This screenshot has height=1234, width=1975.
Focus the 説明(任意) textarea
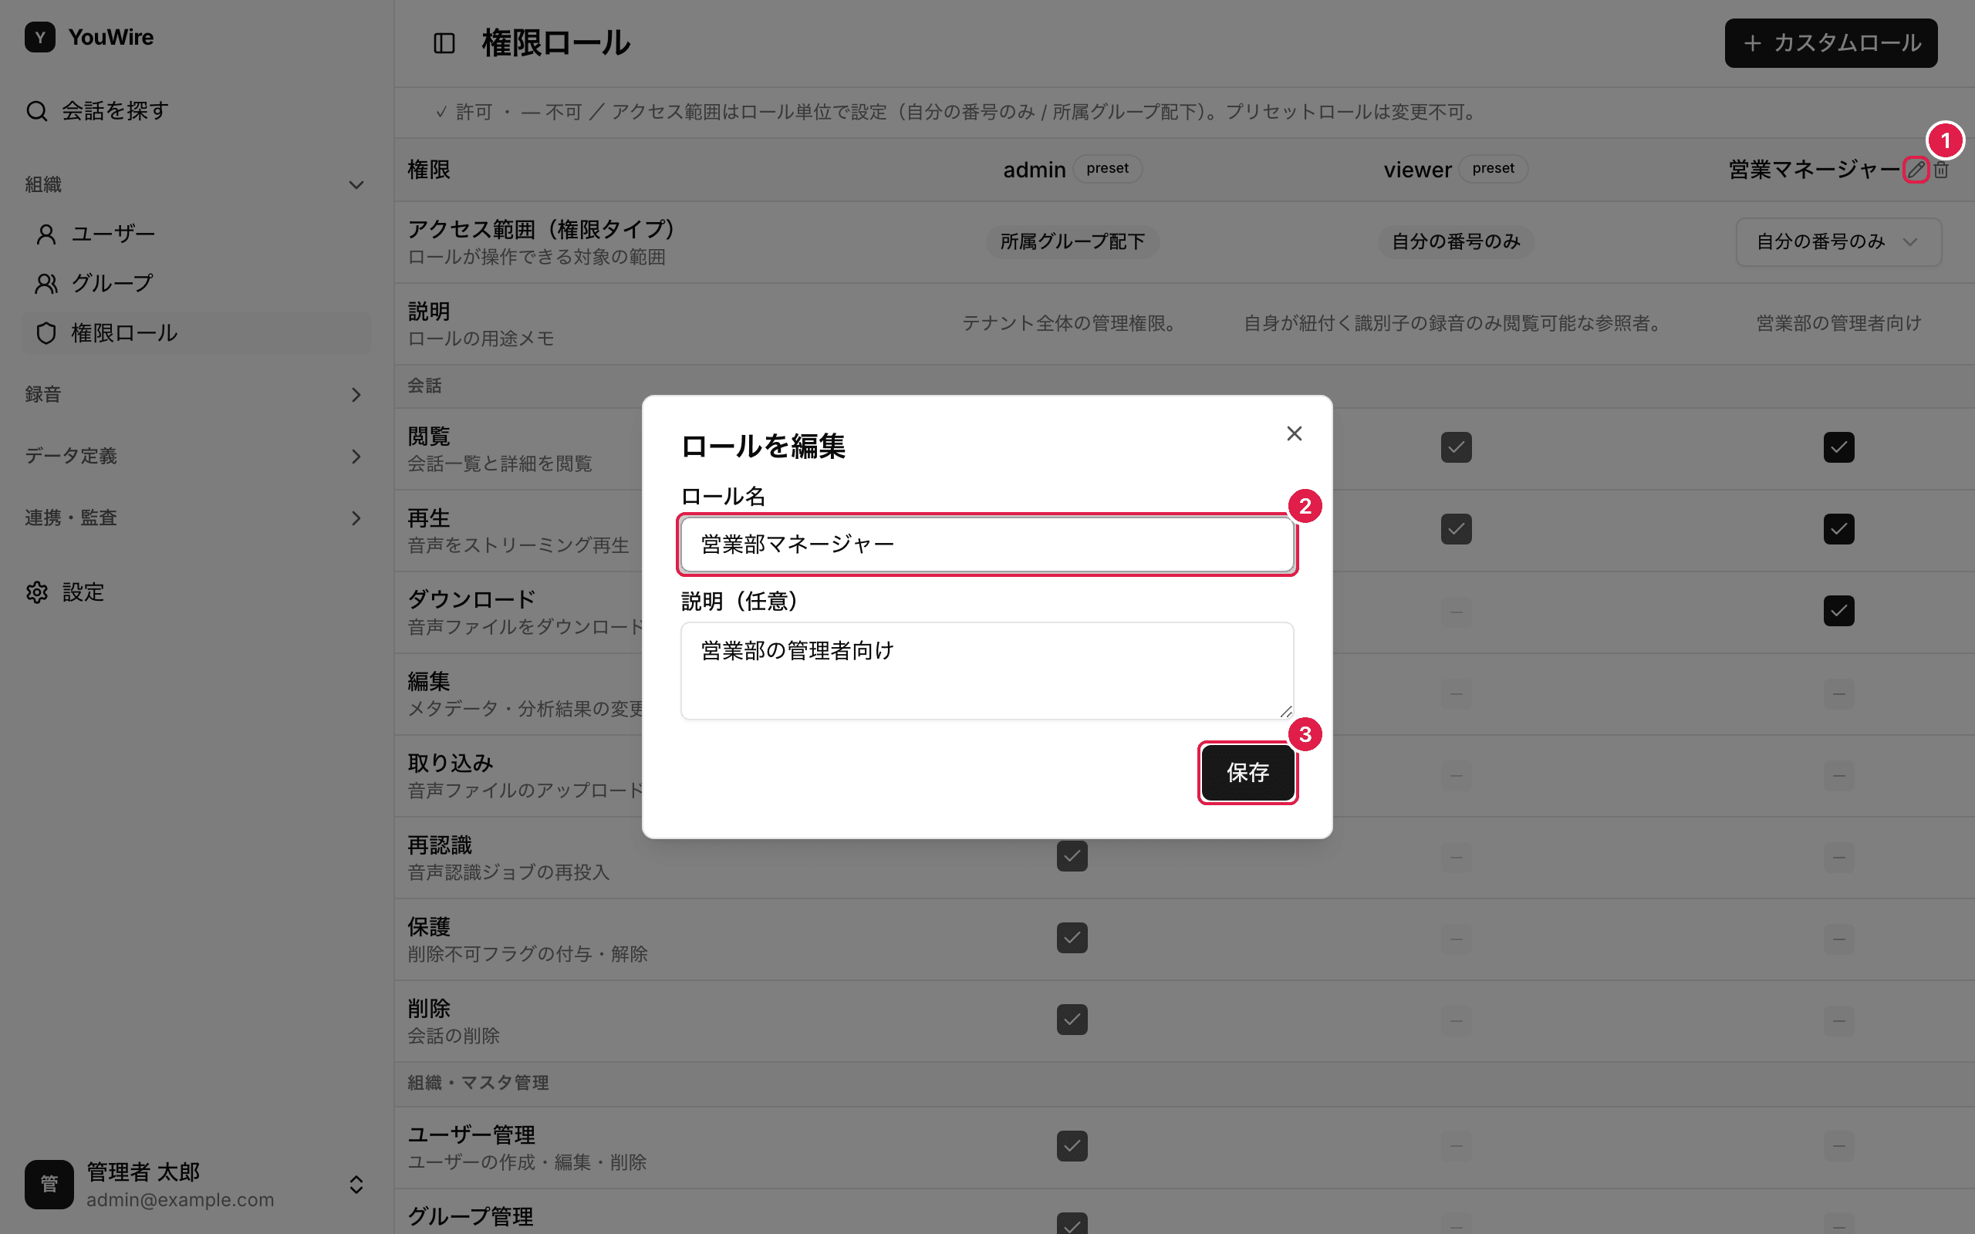tap(987, 671)
